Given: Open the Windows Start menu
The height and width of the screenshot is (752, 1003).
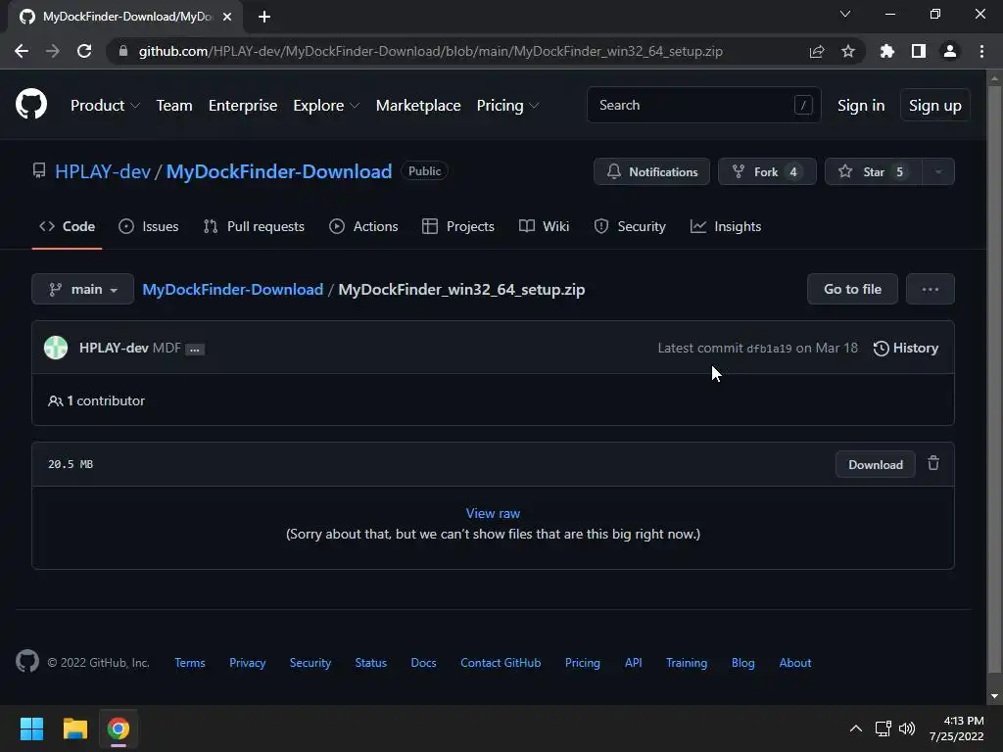Looking at the screenshot, I should tap(31, 728).
